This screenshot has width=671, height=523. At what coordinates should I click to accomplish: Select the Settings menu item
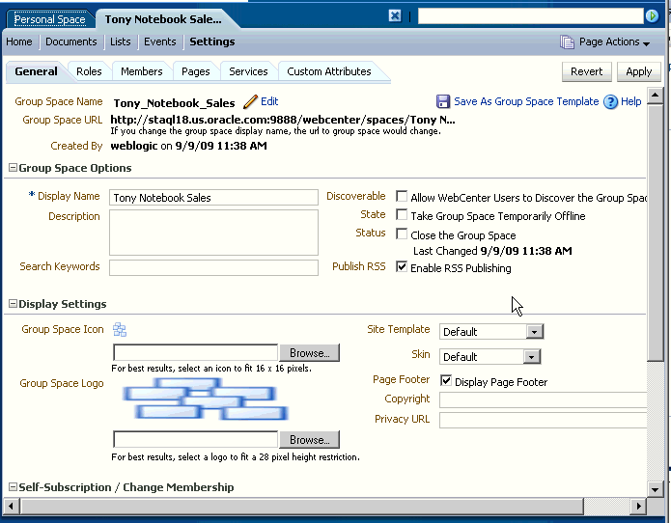212,41
